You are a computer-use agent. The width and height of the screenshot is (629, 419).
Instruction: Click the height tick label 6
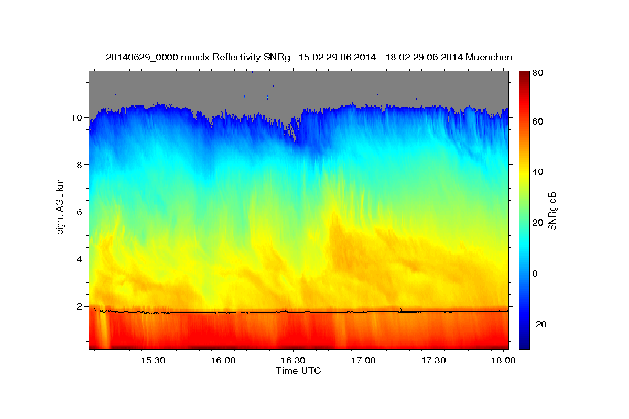pyautogui.click(x=80, y=212)
